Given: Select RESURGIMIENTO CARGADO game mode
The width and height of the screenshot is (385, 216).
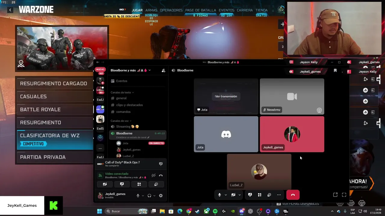Looking at the screenshot, I should tap(55, 83).
